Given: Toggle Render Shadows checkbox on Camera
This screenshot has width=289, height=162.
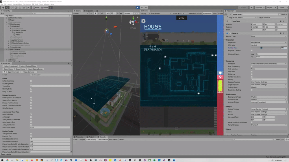Looking at the screenshot, I should pyautogui.click(x=252, y=77).
